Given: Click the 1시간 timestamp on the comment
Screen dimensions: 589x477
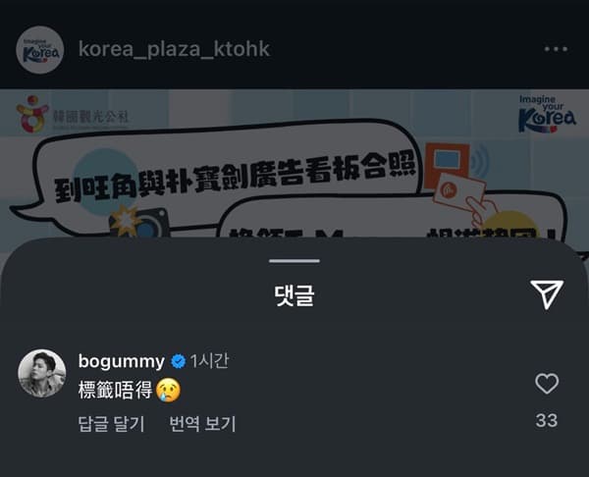Looking at the screenshot, I should [209, 361].
